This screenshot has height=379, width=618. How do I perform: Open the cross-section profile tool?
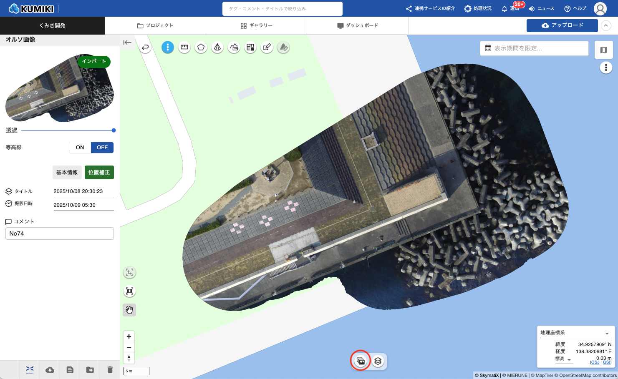point(234,48)
